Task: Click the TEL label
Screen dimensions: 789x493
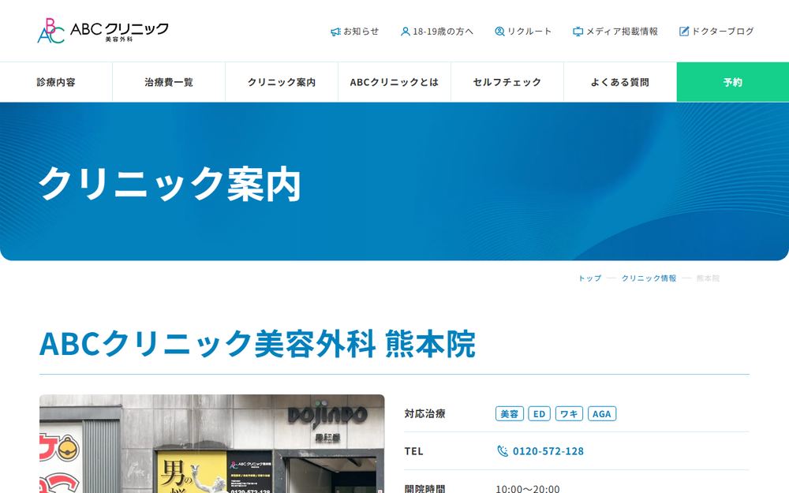Action: point(413,451)
